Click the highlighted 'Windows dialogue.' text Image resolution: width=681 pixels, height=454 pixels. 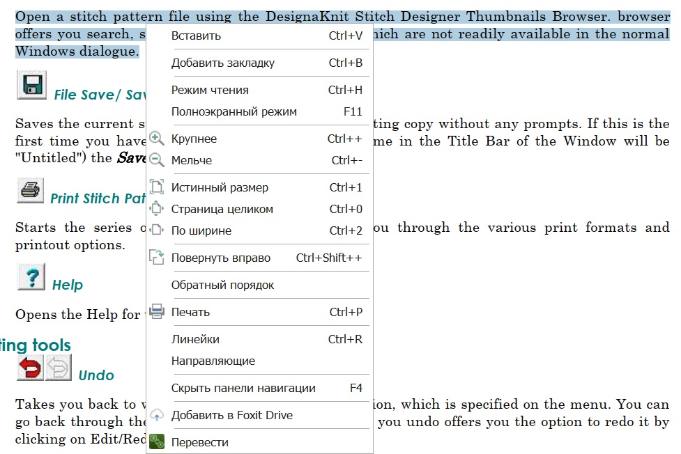pyautogui.click(x=77, y=52)
